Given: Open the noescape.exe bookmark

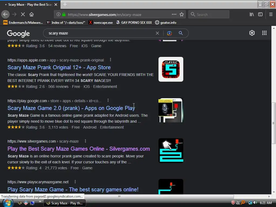Looking at the screenshot, I should pyautogui.click(x=101, y=23).
